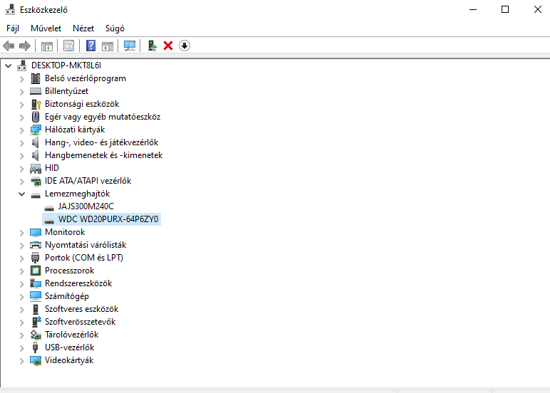
Task: Select Egér vagy egyéb mutatóeszköz label
Action: pos(103,117)
